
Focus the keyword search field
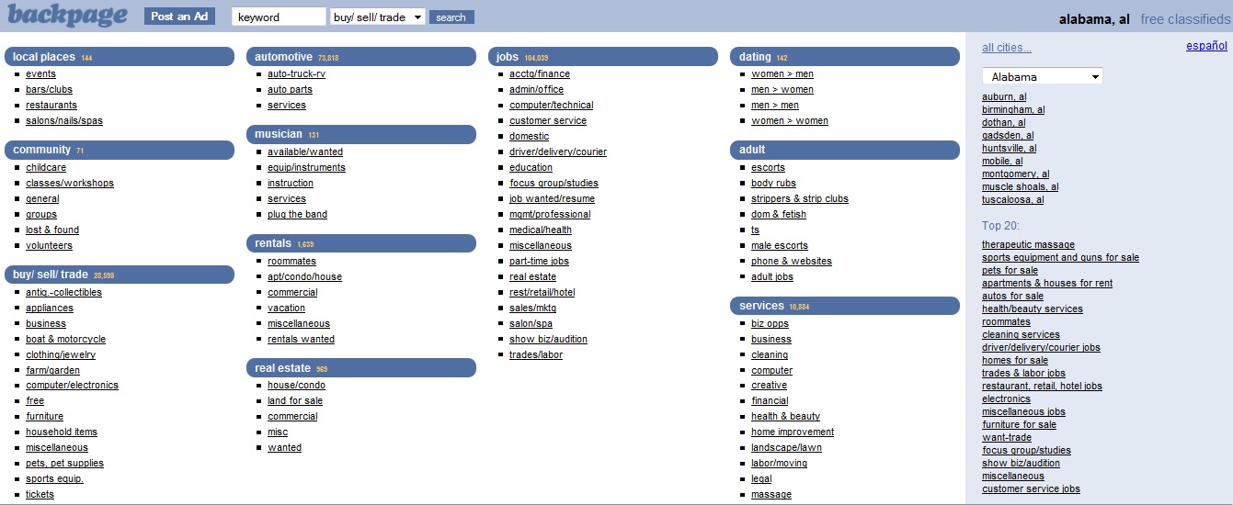point(279,17)
